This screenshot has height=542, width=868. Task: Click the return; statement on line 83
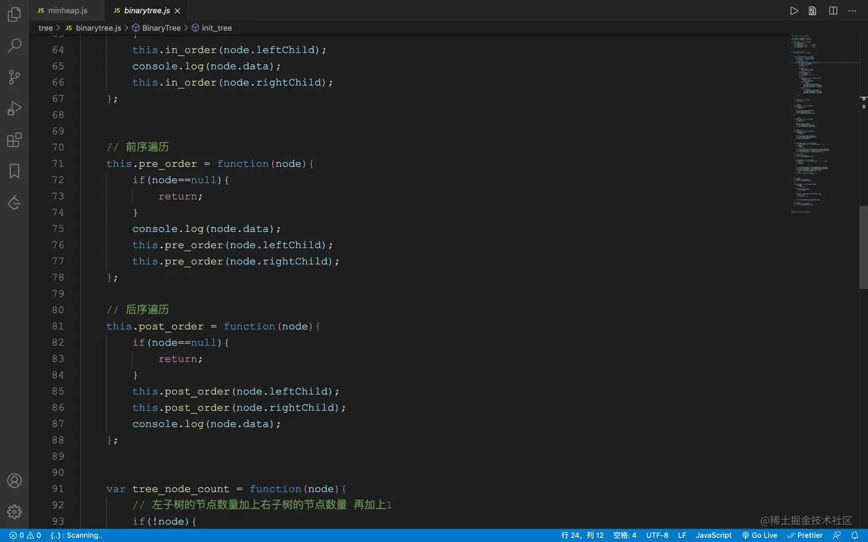pos(181,358)
